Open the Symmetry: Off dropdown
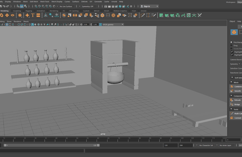Screen dimensions: 242x157 click(89, 6)
